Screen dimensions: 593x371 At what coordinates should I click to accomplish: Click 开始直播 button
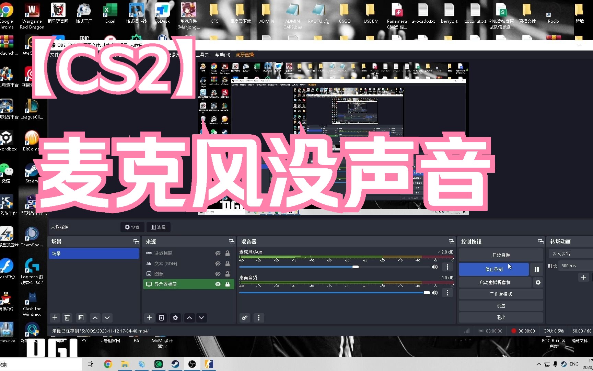pos(501,255)
